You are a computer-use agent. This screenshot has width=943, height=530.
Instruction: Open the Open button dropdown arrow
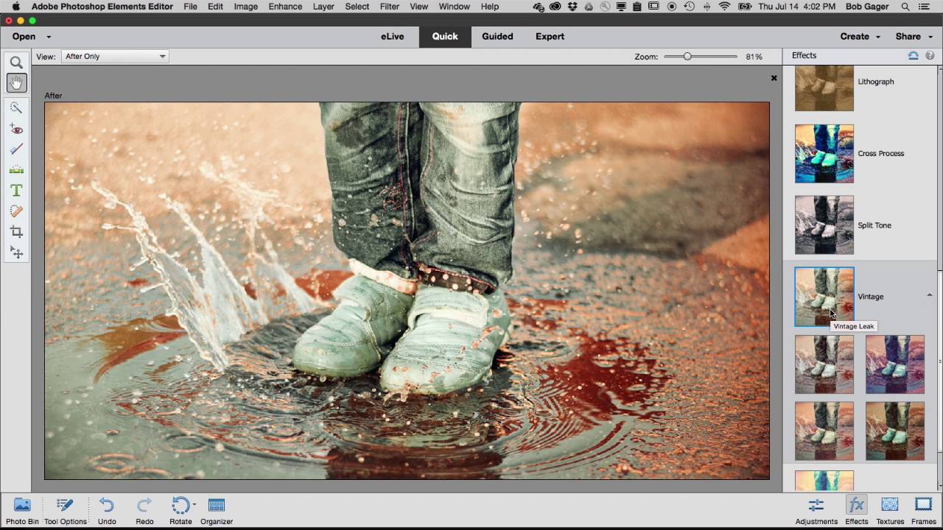(48, 36)
